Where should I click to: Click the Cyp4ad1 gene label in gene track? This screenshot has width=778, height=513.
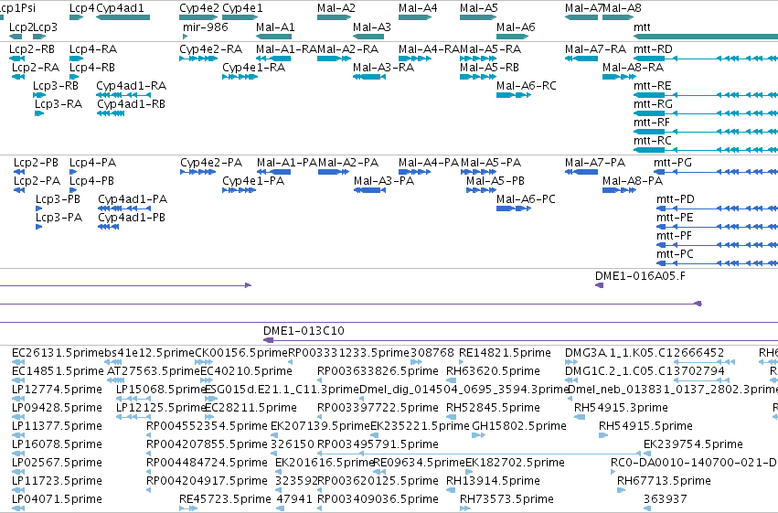[120, 8]
